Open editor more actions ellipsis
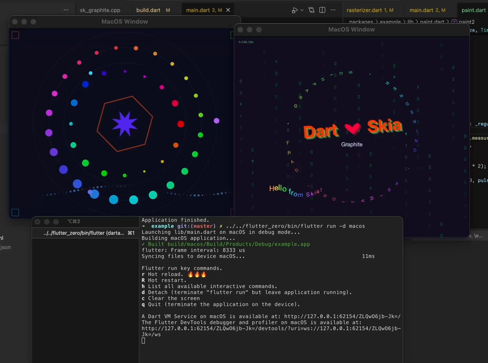Screen dimensions: 488x363 tap(333, 10)
